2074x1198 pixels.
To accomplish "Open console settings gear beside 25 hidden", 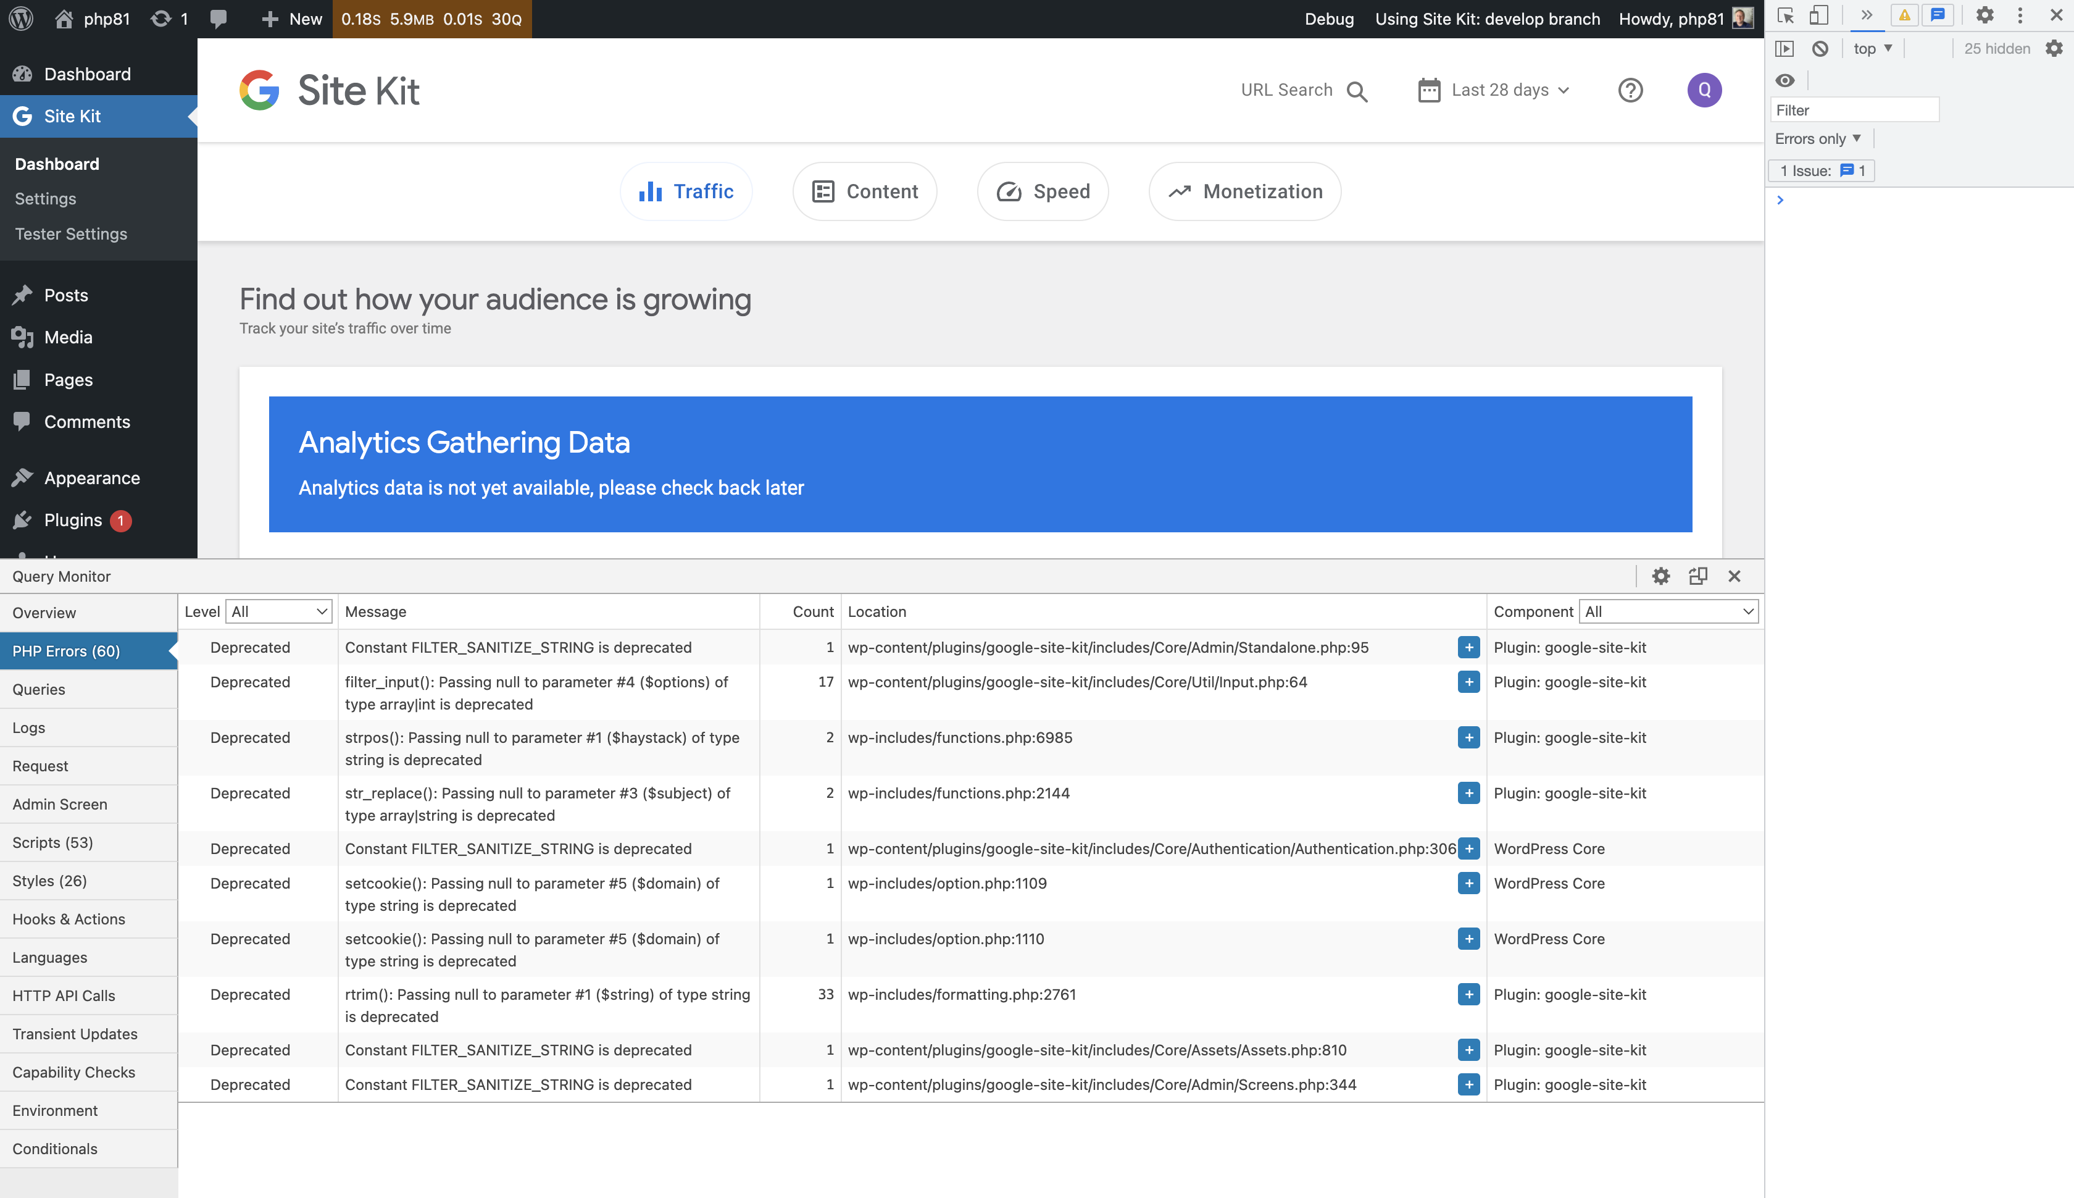I will (2054, 49).
